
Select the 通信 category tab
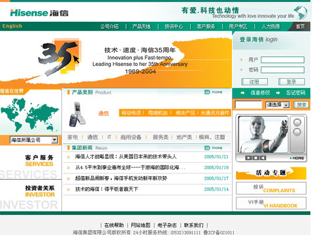click(x=92, y=137)
